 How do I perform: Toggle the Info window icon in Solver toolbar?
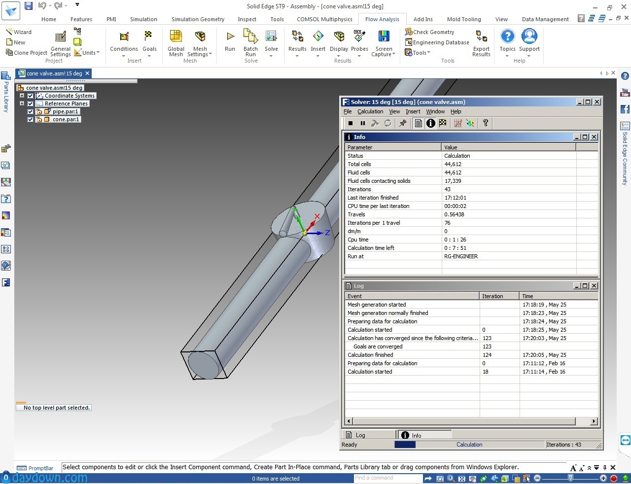click(431, 123)
